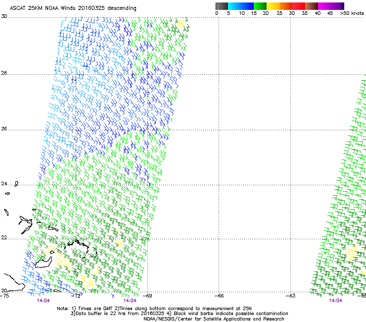Viewport: 366px width, 322px height.
Task: Click the green 15-20 knots color segment
Action: (260, 6)
